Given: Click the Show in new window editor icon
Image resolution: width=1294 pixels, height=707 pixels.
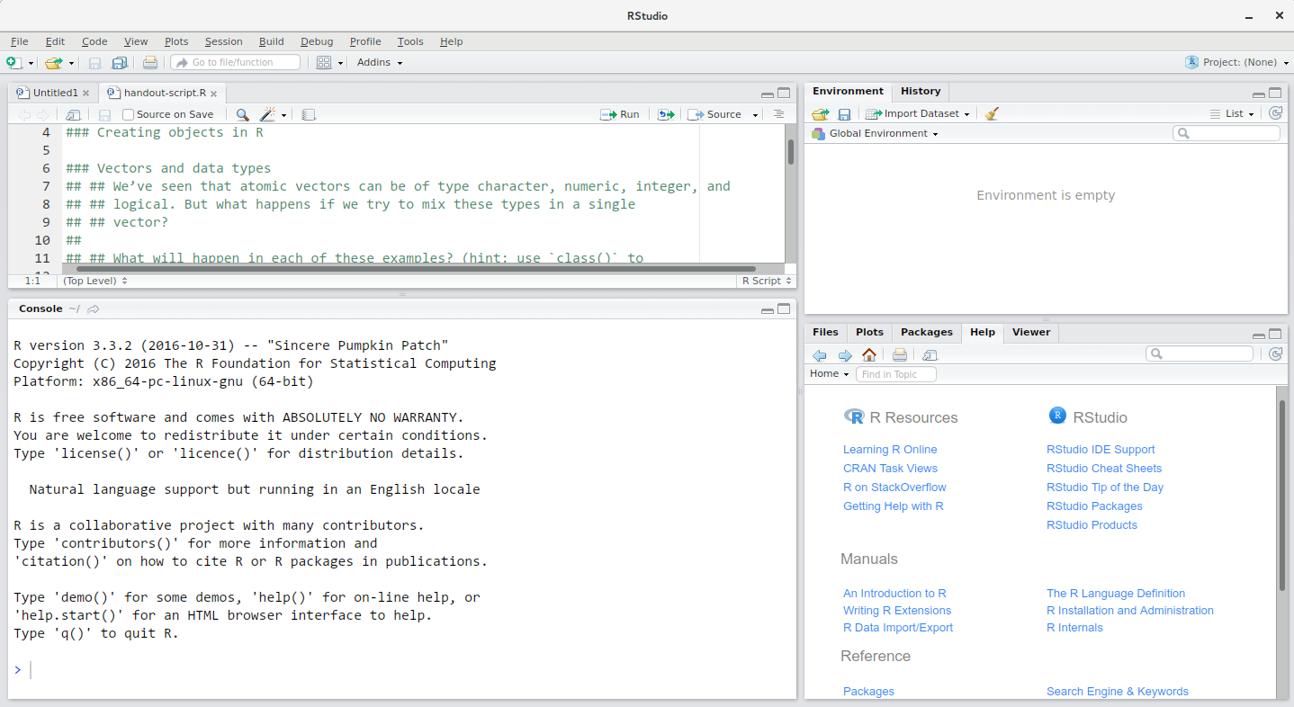Looking at the screenshot, I should pyautogui.click(x=73, y=114).
